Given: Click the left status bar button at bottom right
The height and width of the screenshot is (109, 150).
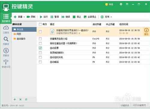Looking at the screenshot, I should pos(125,105).
